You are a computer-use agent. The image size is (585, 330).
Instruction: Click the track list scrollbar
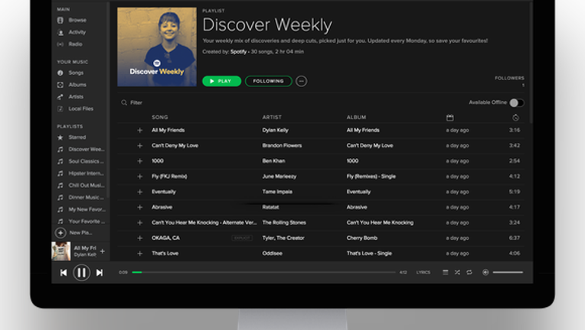(531, 63)
